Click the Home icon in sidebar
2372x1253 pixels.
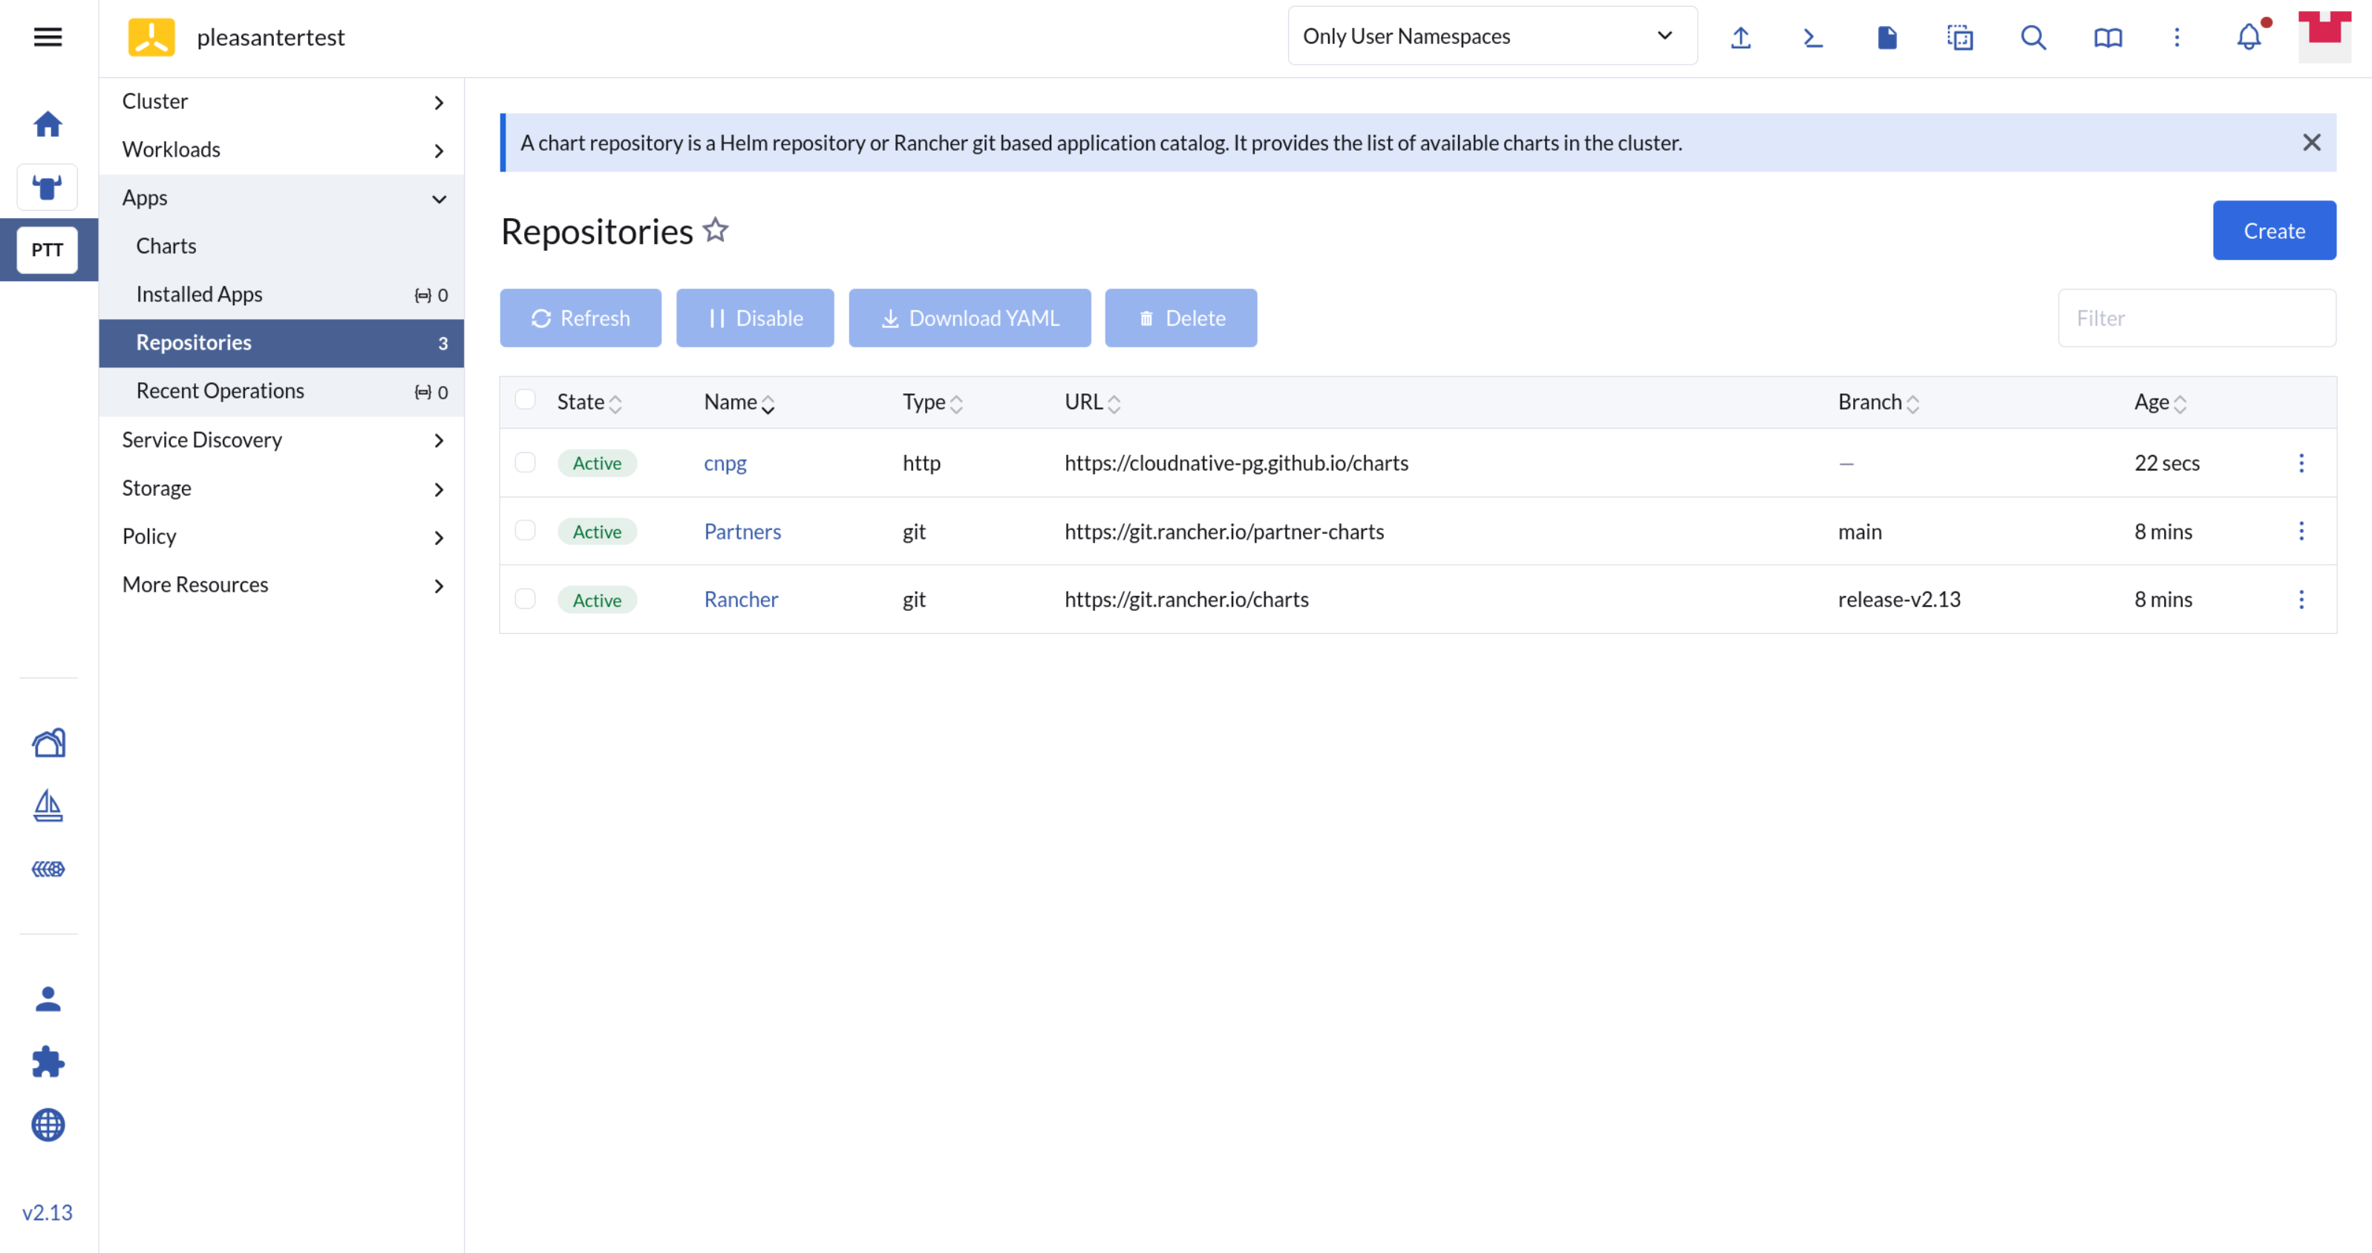48,123
